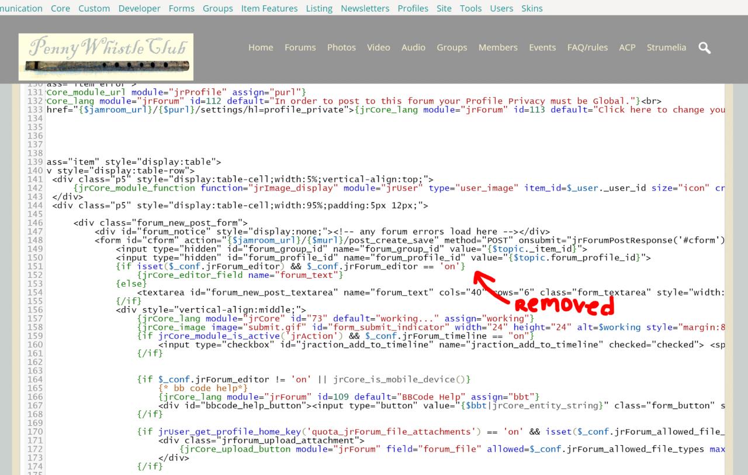Viewport: 748px width, 475px height.
Task: Go to the Home page
Action: [x=261, y=47]
